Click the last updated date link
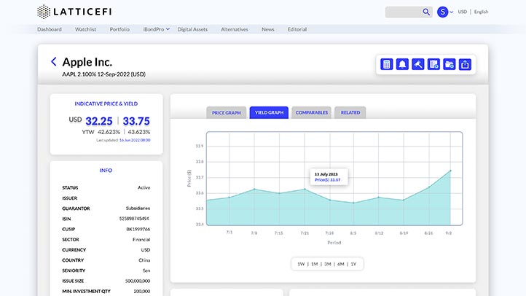Screen dimensions: 526x296 coord(135,140)
